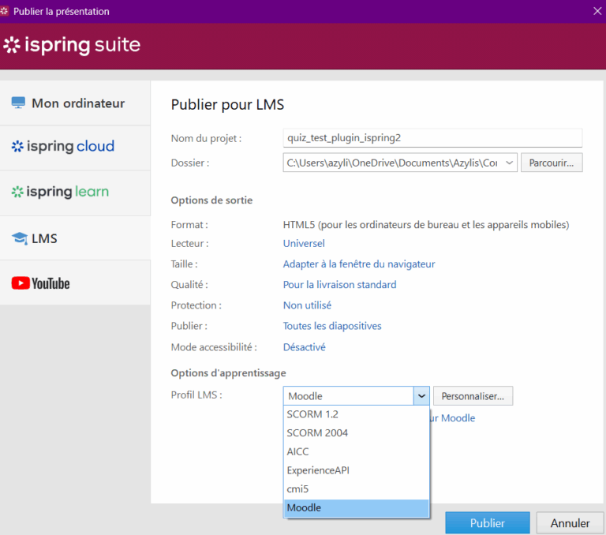Screen dimensions: 606x535
Task: Open the Universel player link
Action: tap(304, 244)
